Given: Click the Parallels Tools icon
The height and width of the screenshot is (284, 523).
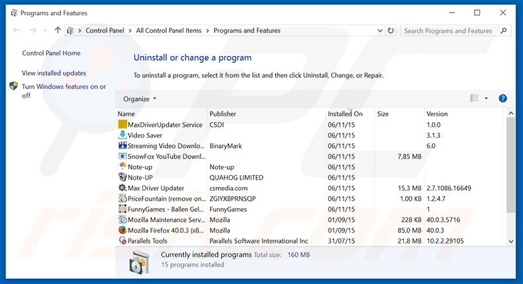Looking at the screenshot, I should pos(122,240).
